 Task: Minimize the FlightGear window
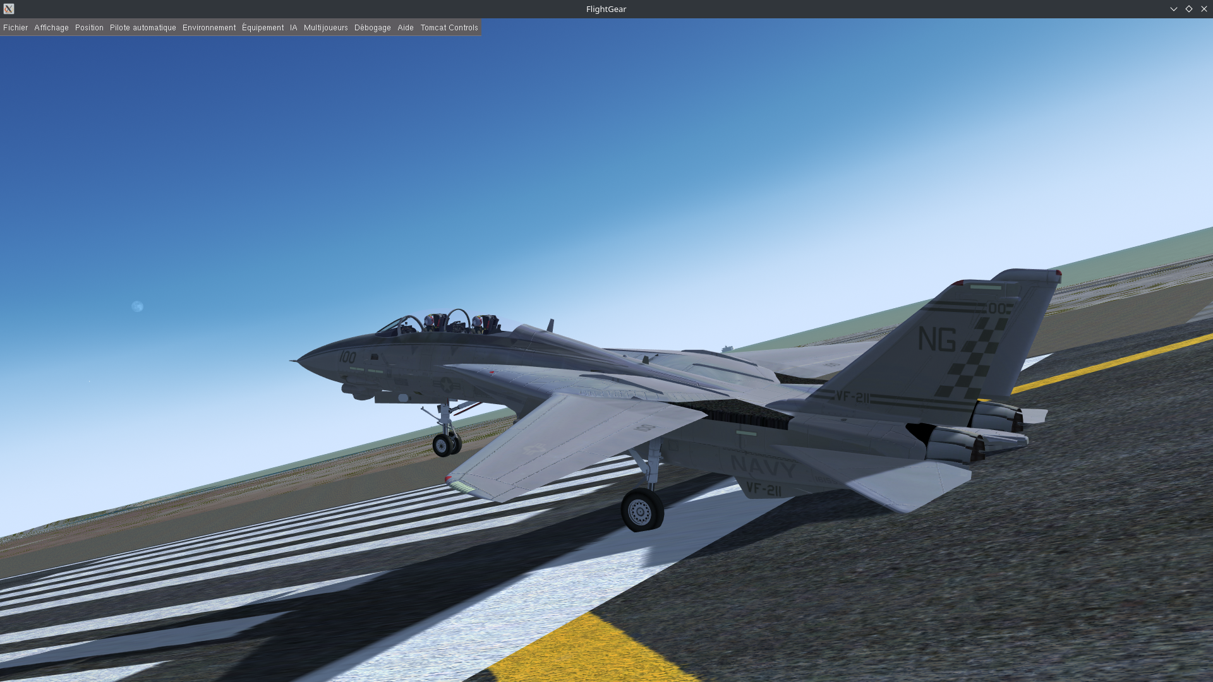point(1173,9)
